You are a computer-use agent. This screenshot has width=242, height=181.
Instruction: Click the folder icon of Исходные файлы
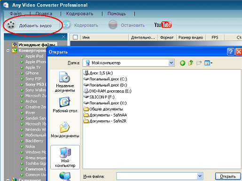(14, 45)
